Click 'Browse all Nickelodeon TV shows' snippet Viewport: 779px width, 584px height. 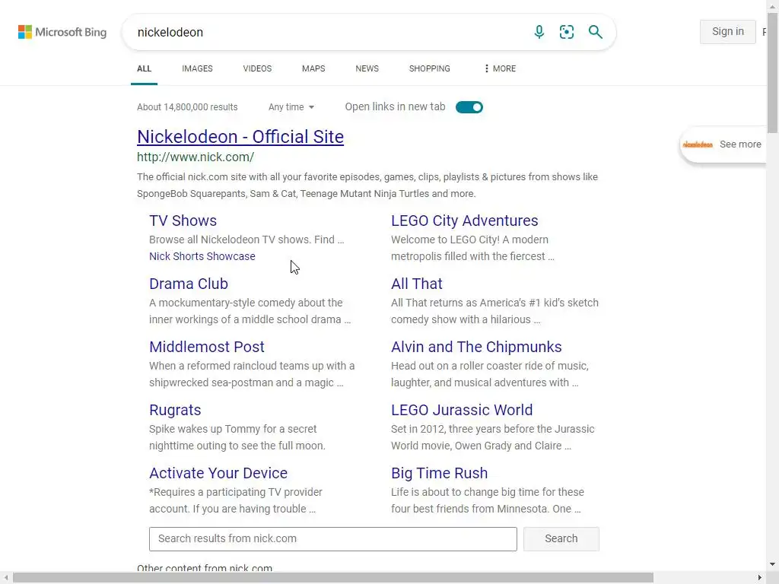(x=246, y=240)
